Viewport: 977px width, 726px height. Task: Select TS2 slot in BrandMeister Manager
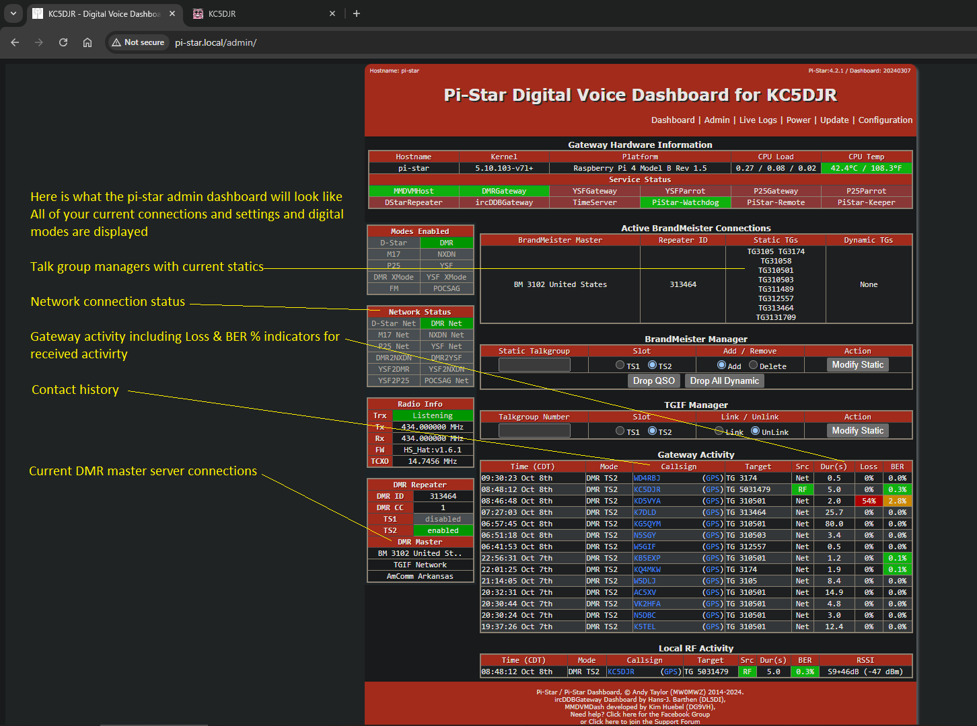[x=652, y=365]
